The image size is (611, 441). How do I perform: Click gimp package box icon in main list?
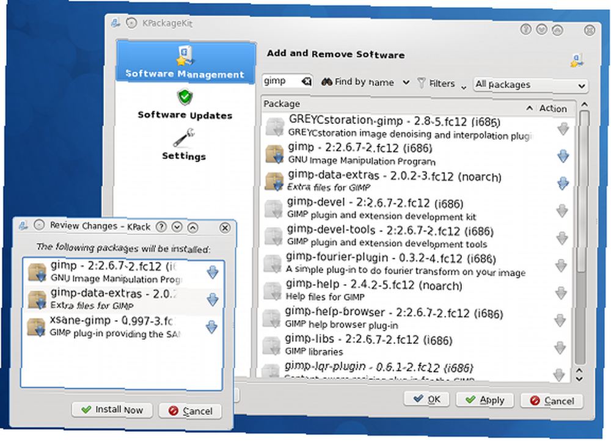(274, 155)
